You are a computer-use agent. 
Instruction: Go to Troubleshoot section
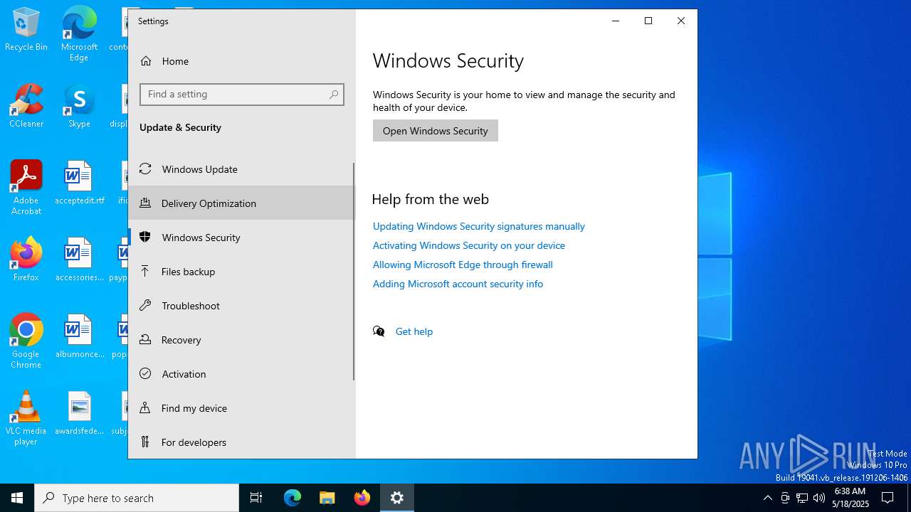pyautogui.click(x=241, y=305)
